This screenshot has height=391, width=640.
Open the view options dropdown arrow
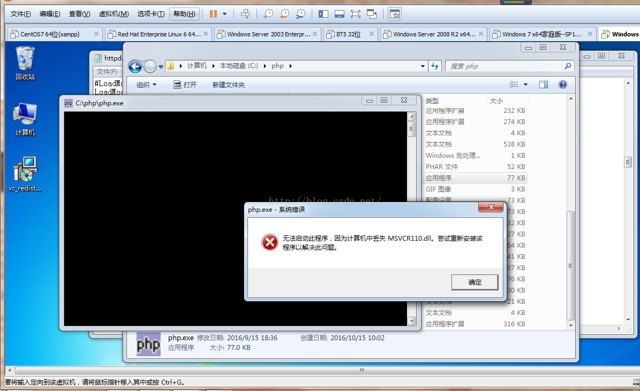[x=526, y=85]
